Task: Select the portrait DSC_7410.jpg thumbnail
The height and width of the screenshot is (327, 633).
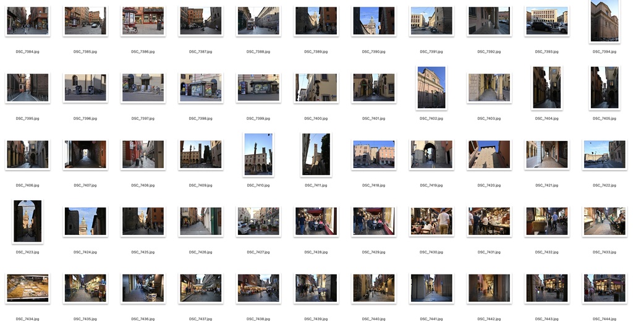Action: pyautogui.click(x=258, y=155)
